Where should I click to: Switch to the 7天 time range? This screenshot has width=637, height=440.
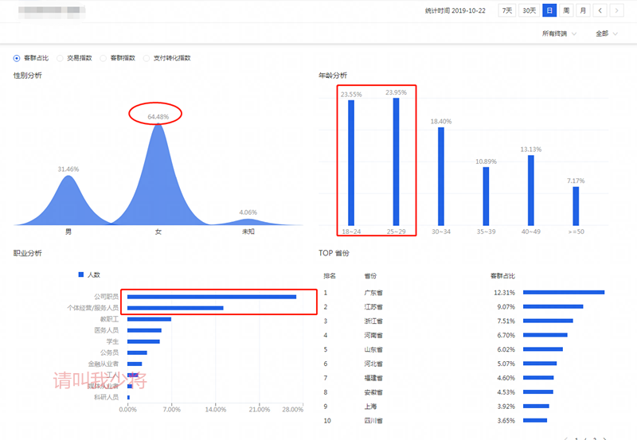click(506, 10)
